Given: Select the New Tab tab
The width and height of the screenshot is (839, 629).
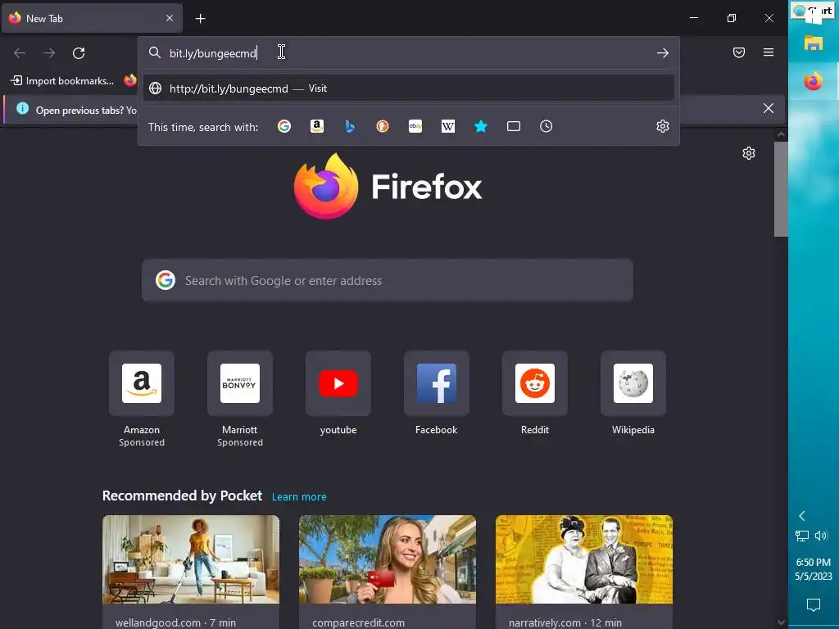Looking at the screenshot, I should [92, 18].
